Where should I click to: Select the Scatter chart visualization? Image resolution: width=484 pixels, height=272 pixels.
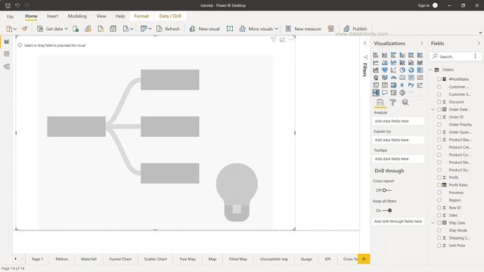point(393,70)
